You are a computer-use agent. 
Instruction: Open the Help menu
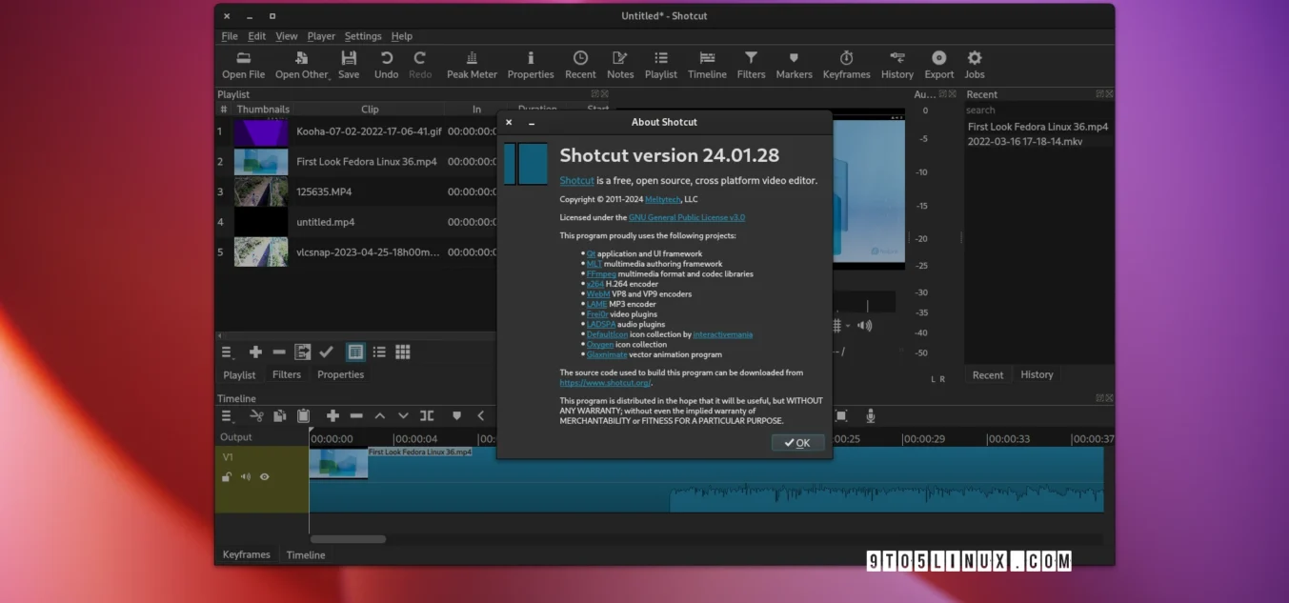(402, 36)
